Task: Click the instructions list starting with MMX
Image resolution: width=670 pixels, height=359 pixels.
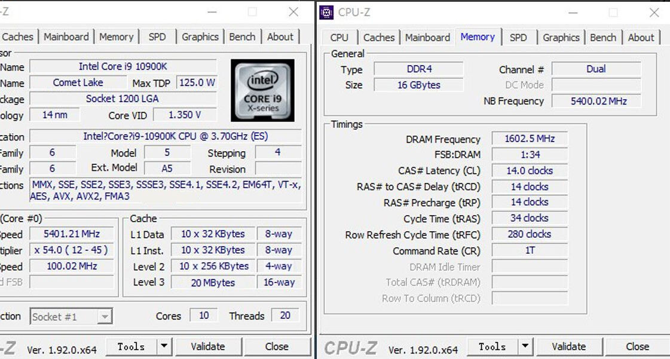Action: point(166,191)
